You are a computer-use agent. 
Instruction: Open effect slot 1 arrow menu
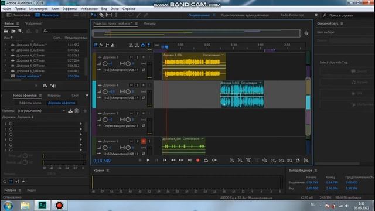tap(81, 124)
